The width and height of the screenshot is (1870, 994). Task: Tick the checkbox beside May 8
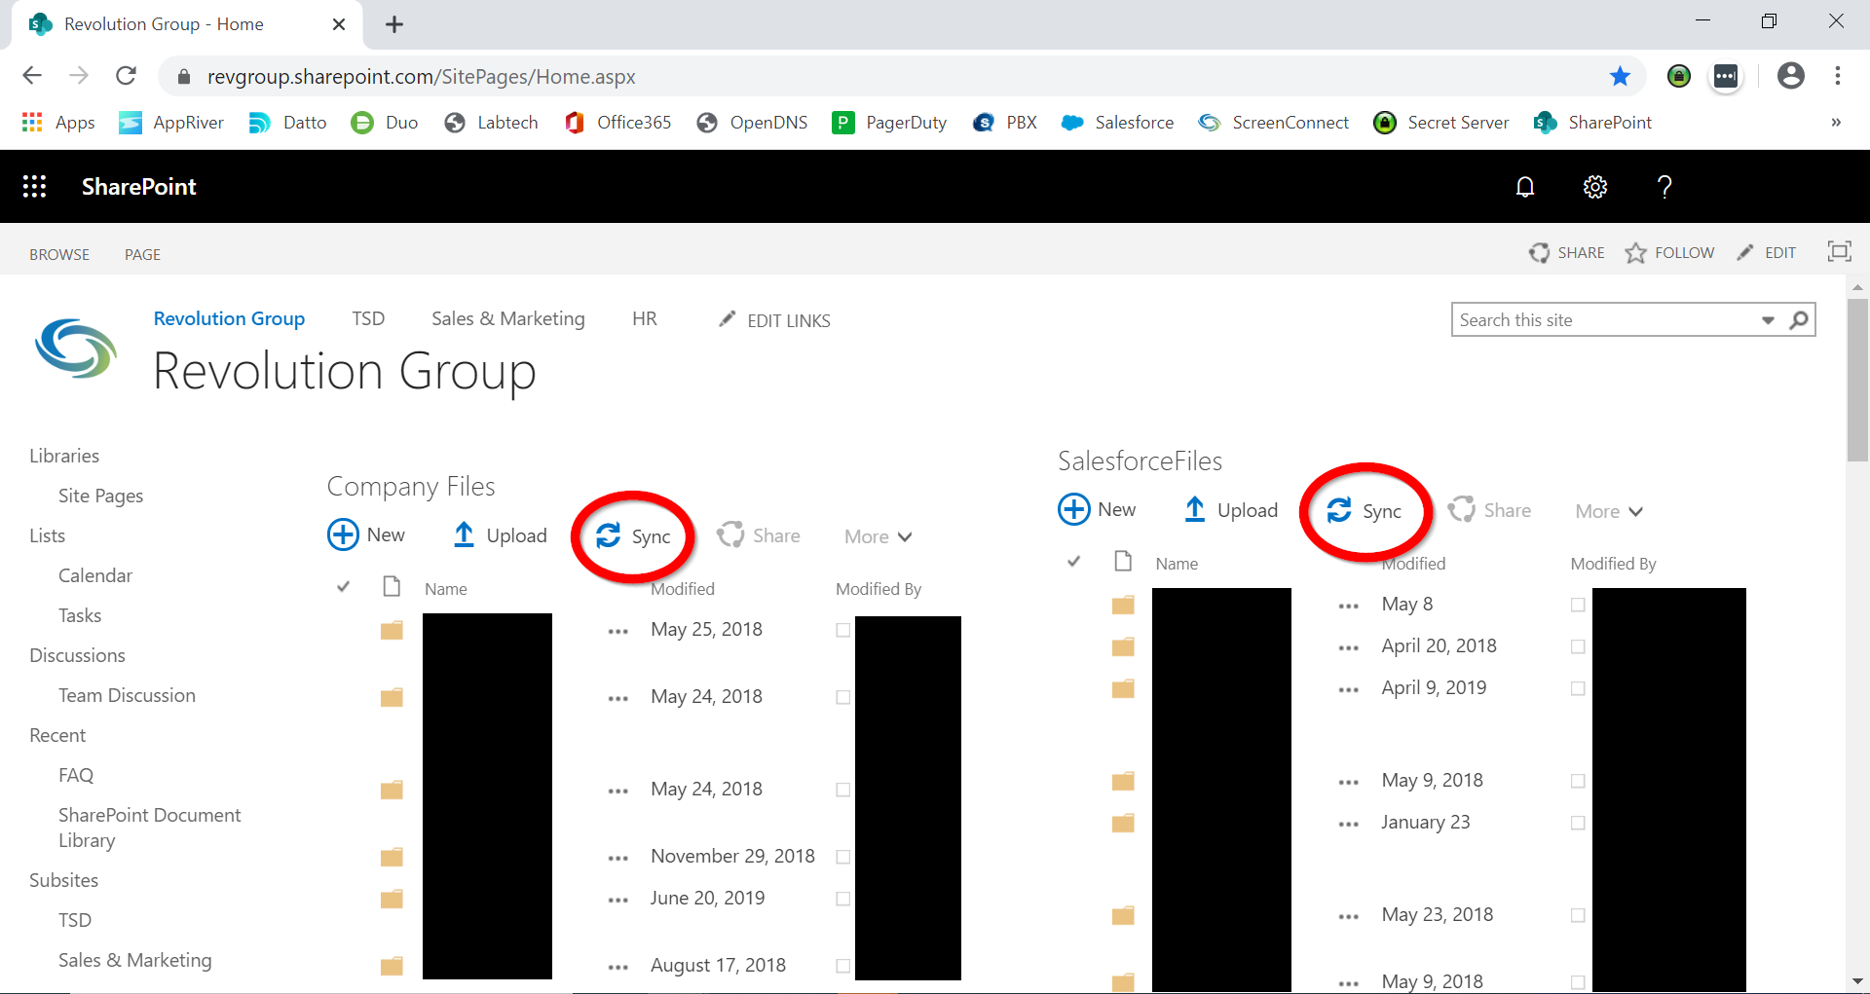coord(1578,605)
